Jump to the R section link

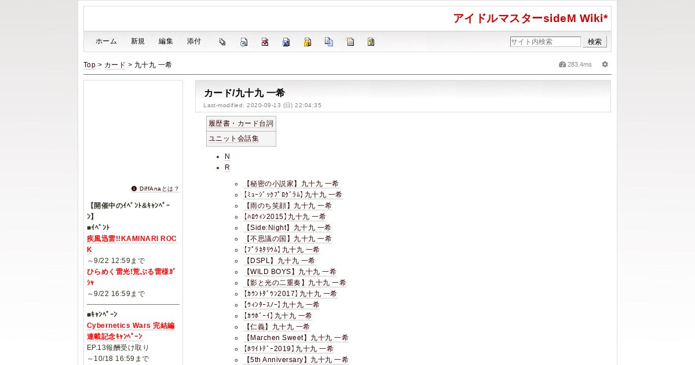click(227, 167)
